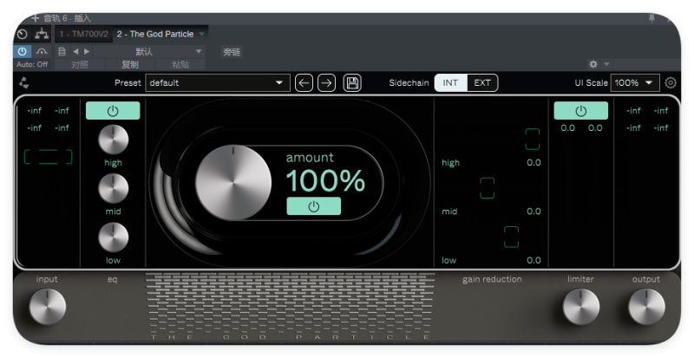
Task: Click the output knob at bottom right
Action: point(646,306)
